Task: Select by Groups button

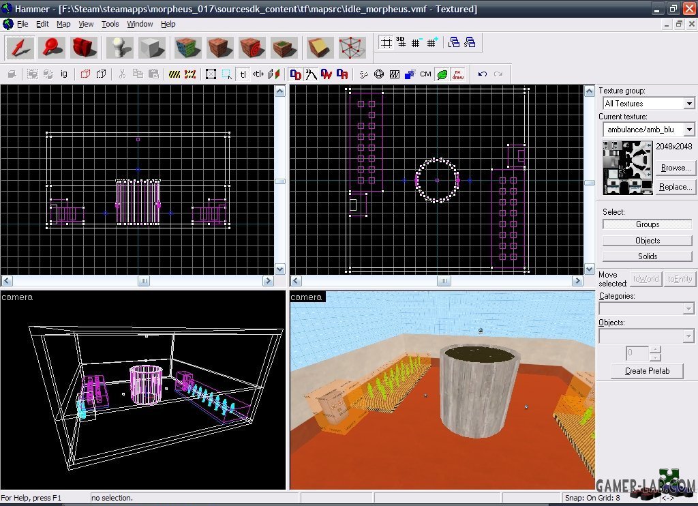Action: [648, 224]
